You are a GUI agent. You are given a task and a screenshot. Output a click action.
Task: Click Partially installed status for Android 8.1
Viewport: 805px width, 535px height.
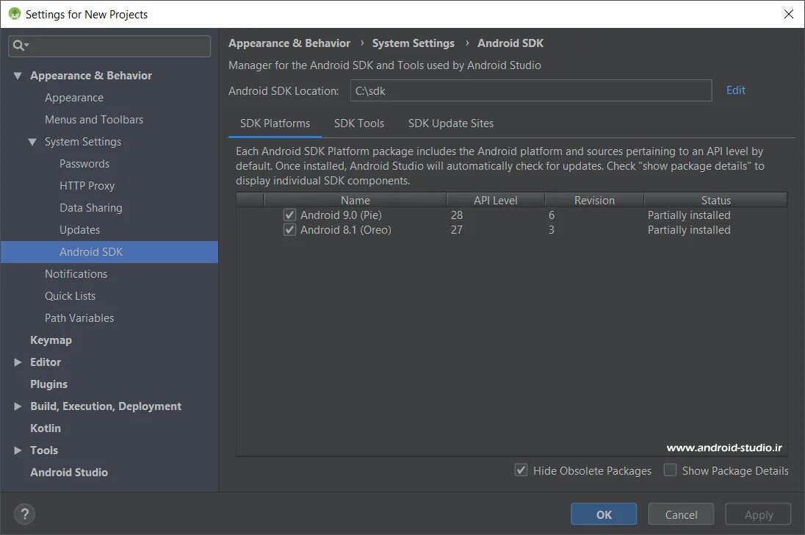click(x=689, y=229)
